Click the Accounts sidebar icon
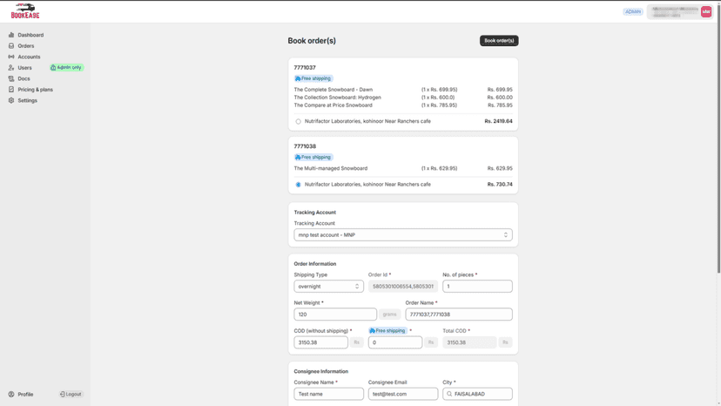The image size is (721, 406). [x=11, y=57]
